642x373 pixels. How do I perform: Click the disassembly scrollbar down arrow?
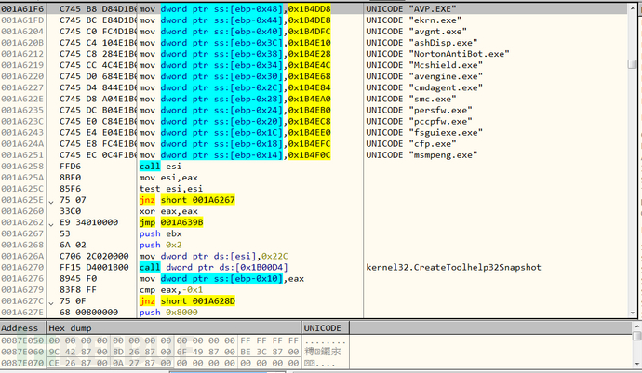[x=632, y=313]
